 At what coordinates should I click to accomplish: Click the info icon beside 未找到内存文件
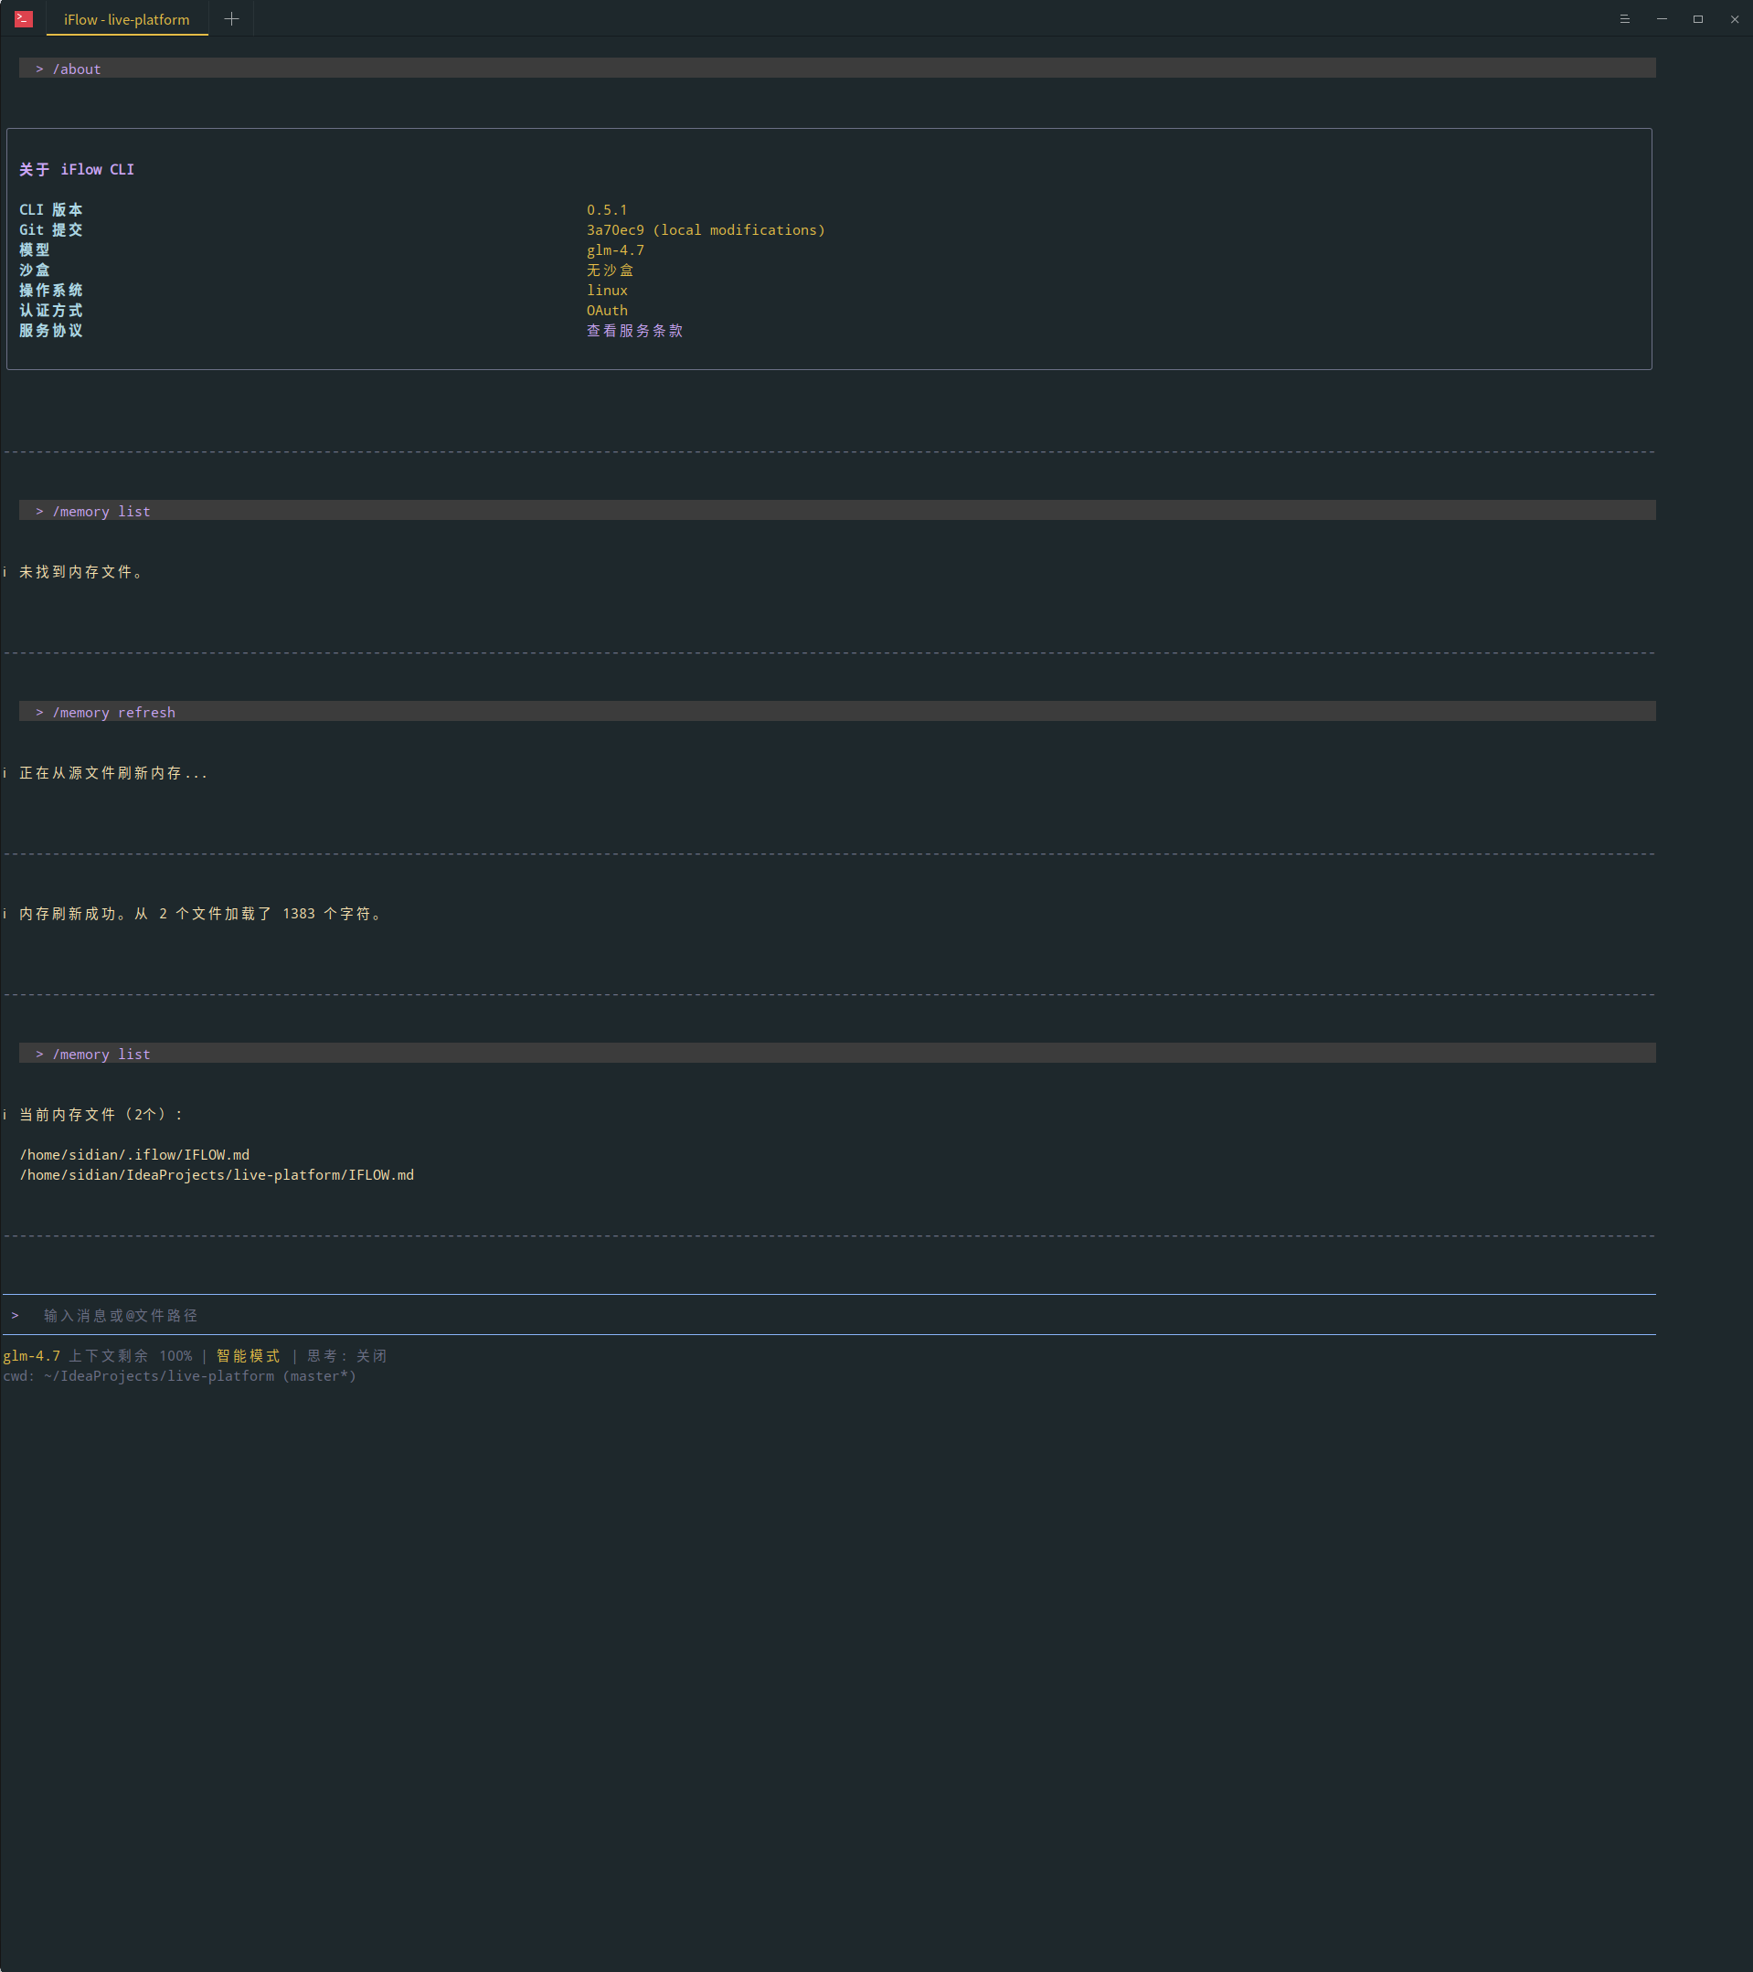pos(5,572)
